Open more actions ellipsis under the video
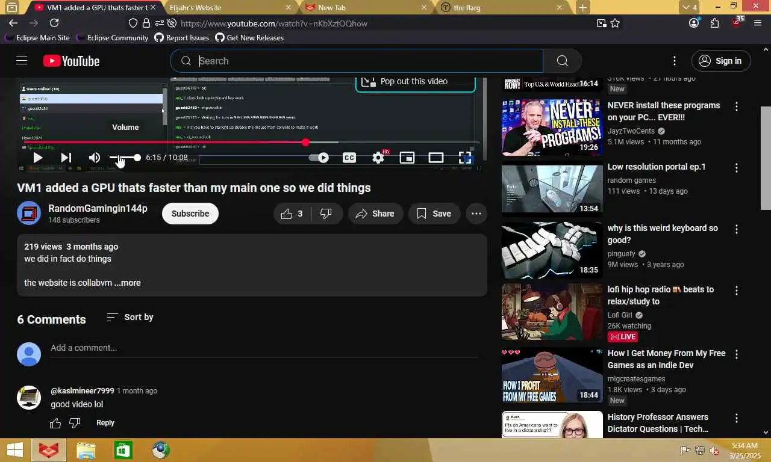The image size is (771, 462). click(476, 214)
